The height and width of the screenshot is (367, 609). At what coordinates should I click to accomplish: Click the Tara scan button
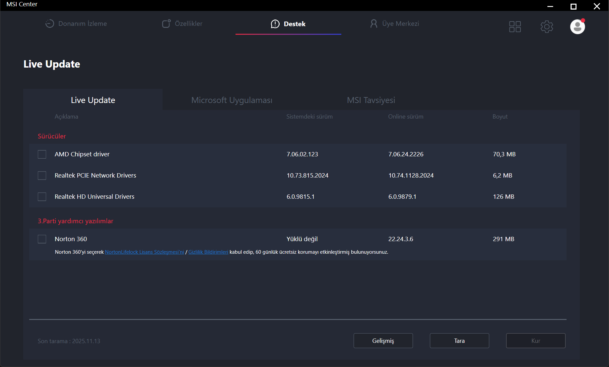[x=459, y=341]
